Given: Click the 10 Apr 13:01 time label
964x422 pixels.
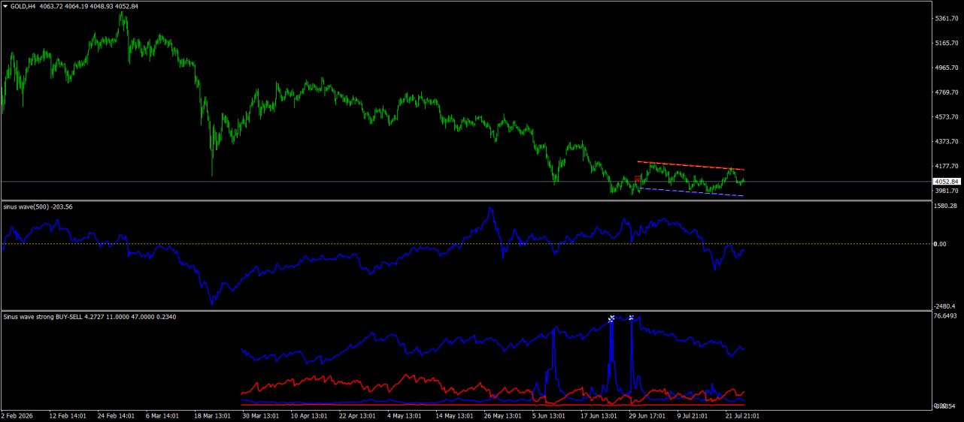Looking at the screenshot, I should [308, 414].
